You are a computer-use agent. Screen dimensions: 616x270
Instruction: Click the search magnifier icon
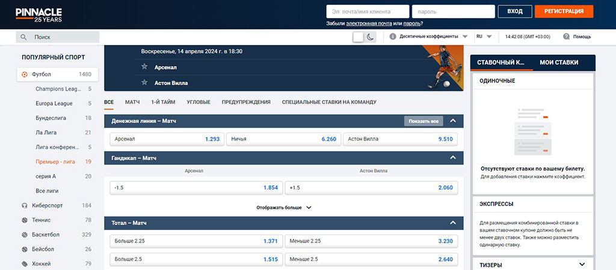[x=23, y=37]
